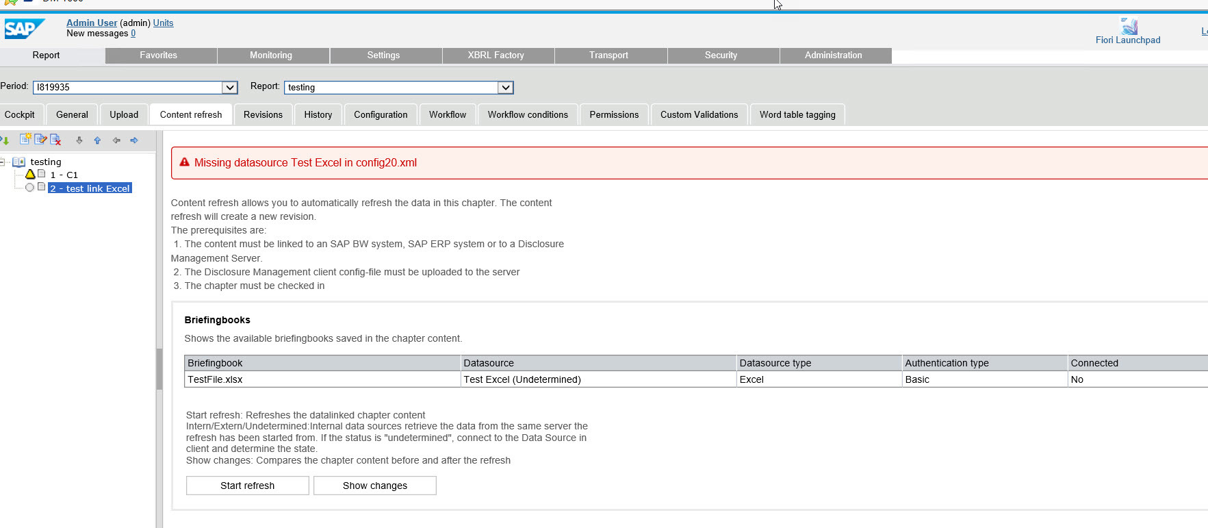Click gray status circle beside test link Excel

[x=29, y=187]
